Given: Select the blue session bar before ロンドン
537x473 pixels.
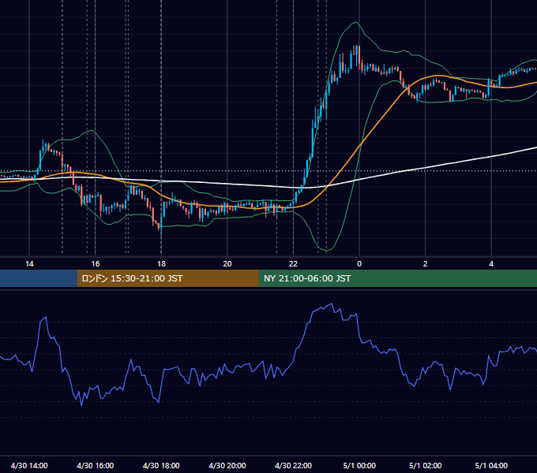Looking at the screenshot, I should click(x=39, y=278).
